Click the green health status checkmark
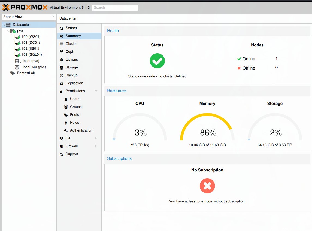Viewport: 312px width, 231px height. tap(157, 61)
